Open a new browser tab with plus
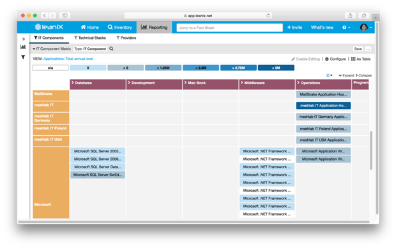Viewport: 396px width, 248px height. (x=376, y=18)
